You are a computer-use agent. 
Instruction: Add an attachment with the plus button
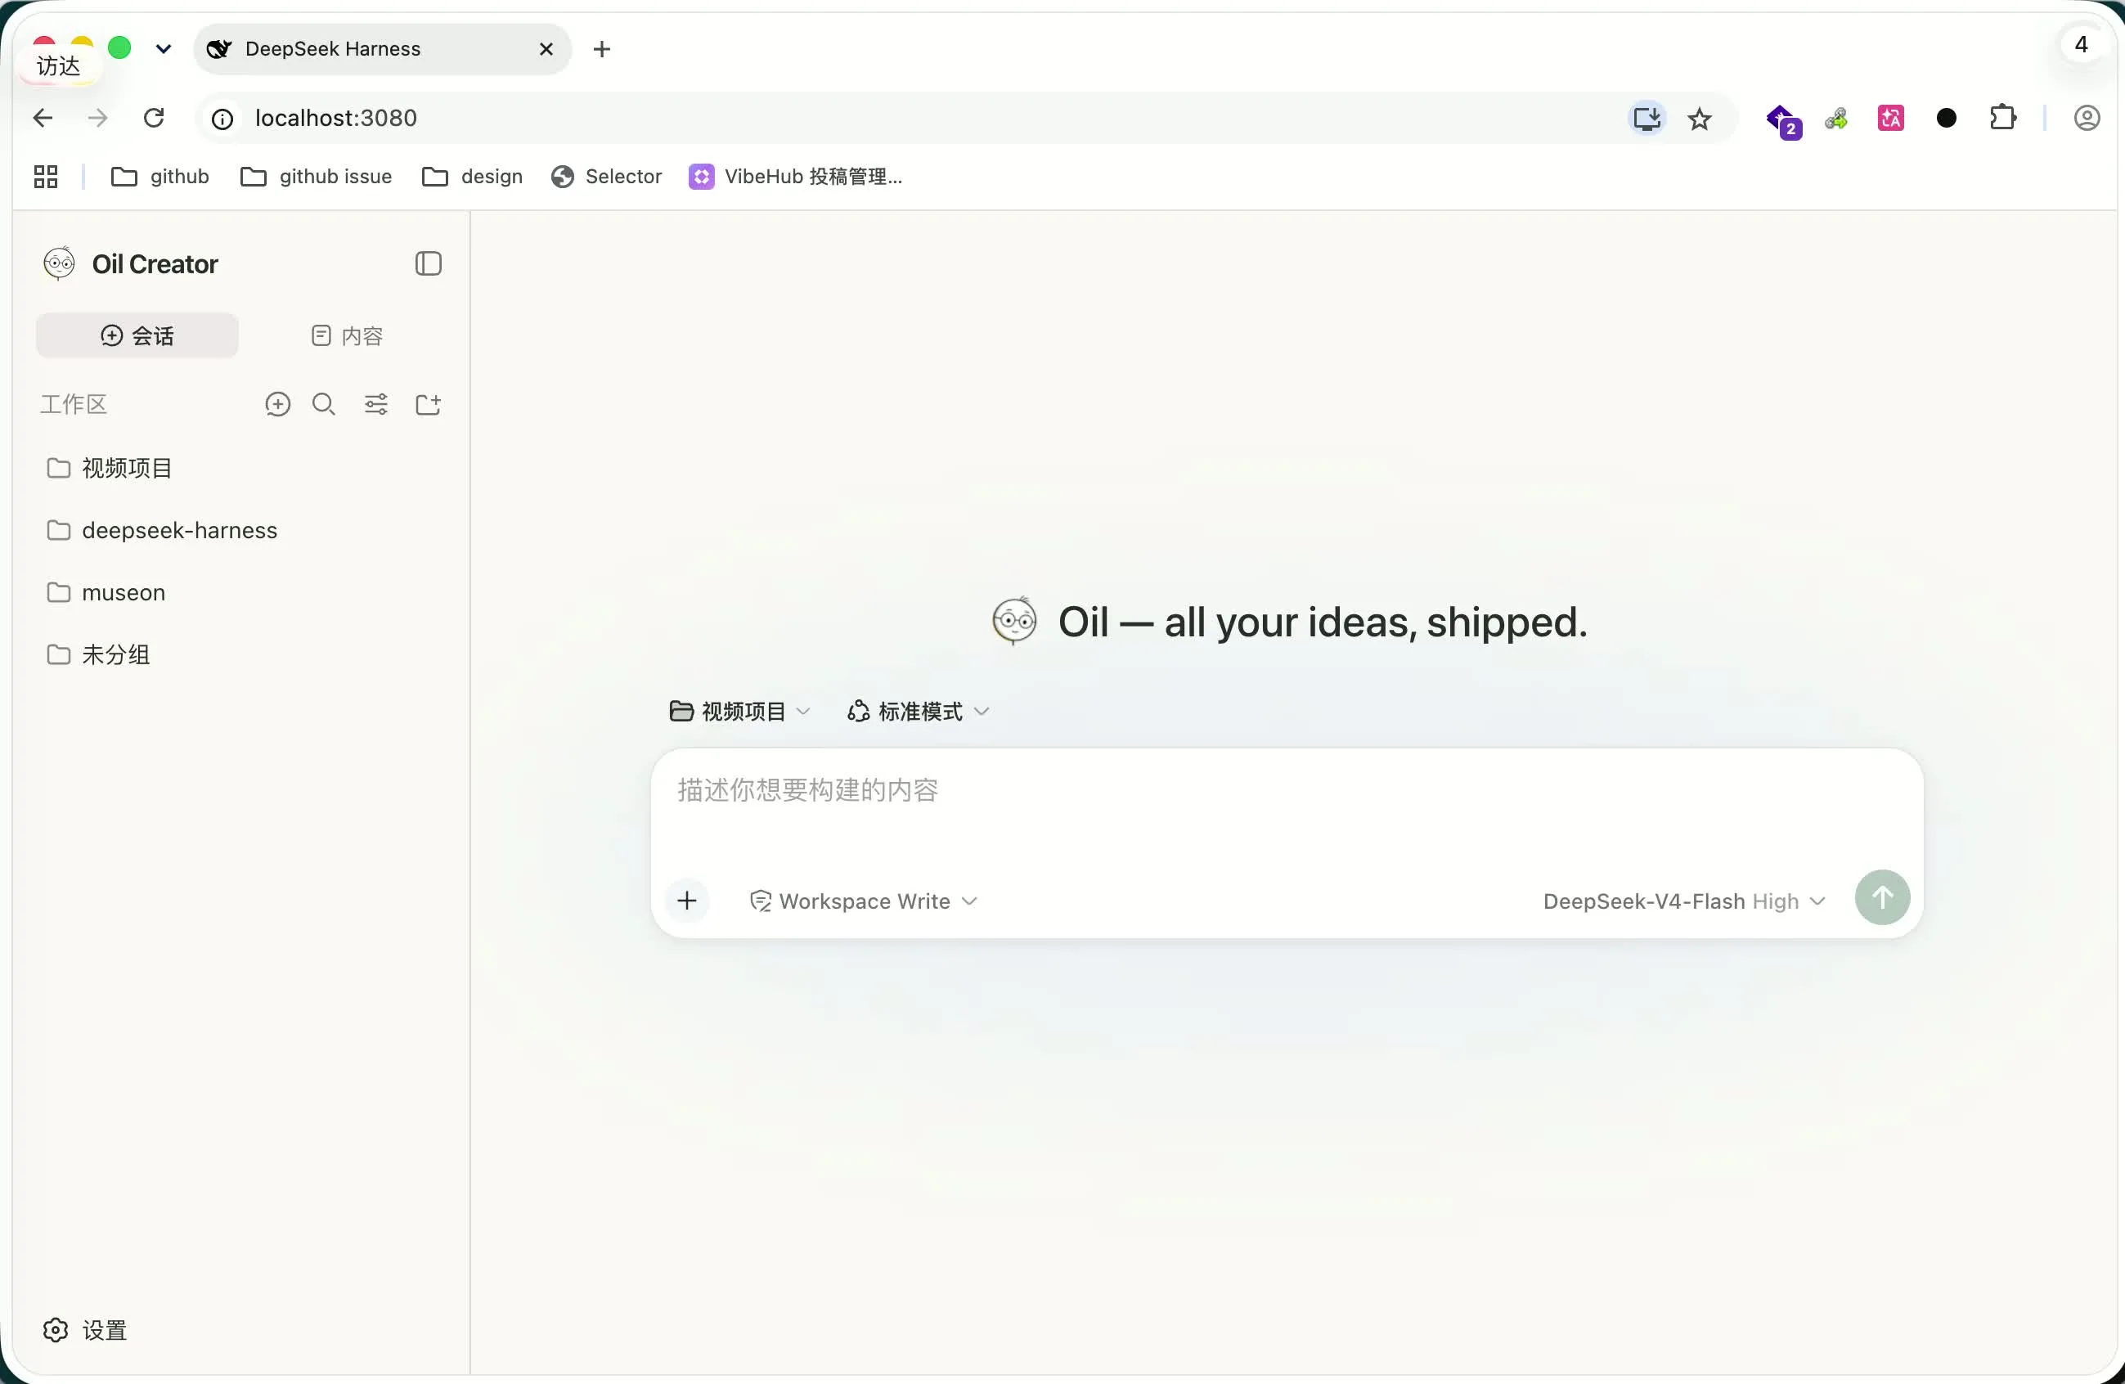pyautogui.click(x=686, y=900)
